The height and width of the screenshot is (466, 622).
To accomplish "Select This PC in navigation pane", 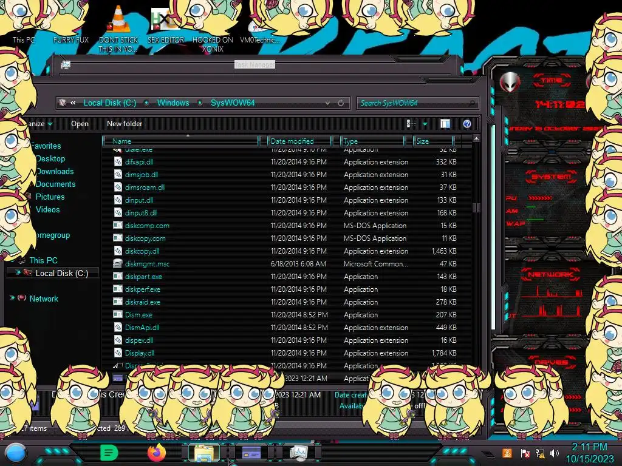I will pyautogui.click(x=43, y=261).
